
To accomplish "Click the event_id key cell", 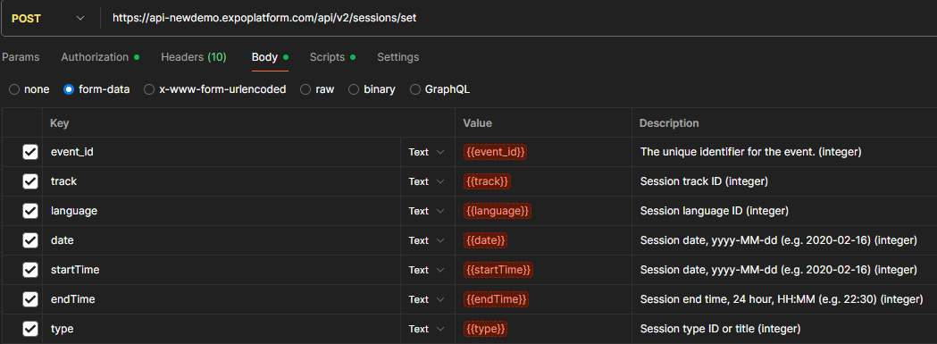I will [x=222, y=152].
